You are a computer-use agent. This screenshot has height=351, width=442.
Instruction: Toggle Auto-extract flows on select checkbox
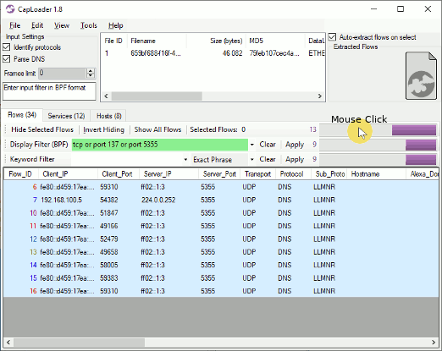pyautogui.click(x=332, y=37)
